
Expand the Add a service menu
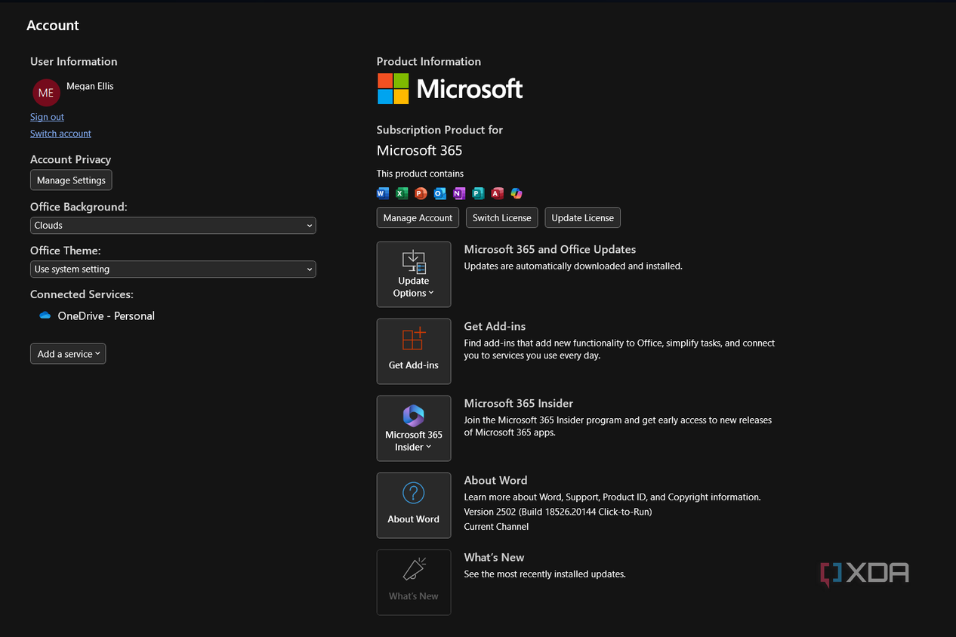pyautogui.click(x=68, y=354)
